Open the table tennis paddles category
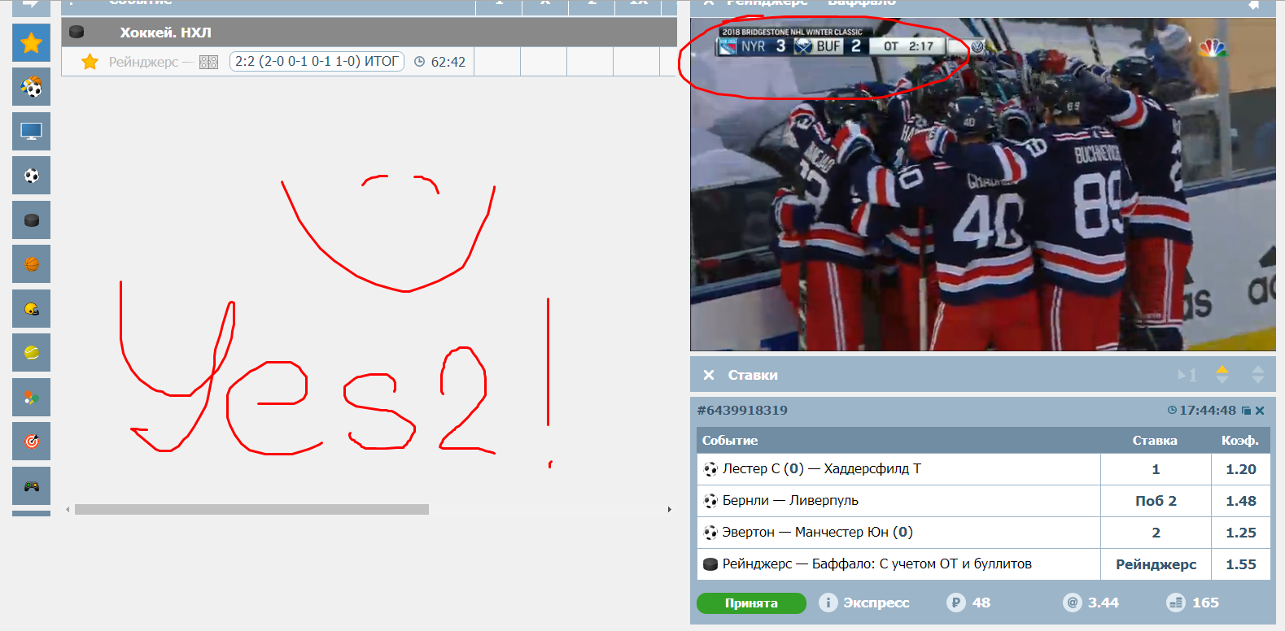Image resolution: width=1285 pixels, height=631 pixels. pyautogui.click(x=31, y=398)
